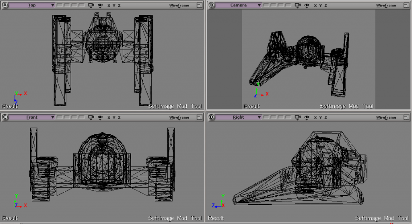The height and width of the screenshot is (224, 412).
Task: Click the fourth memo camera slot in Top viewport
Action: point(82,5)
